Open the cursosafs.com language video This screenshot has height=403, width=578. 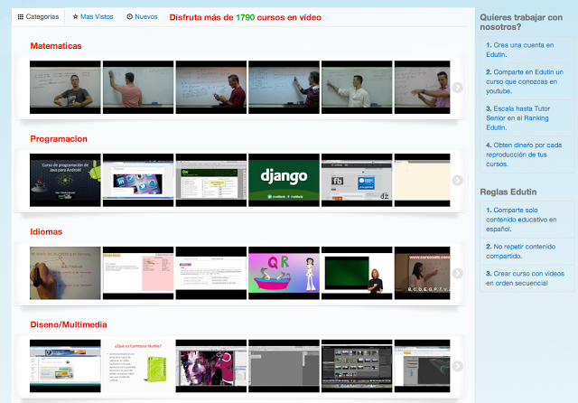[423, 273]
